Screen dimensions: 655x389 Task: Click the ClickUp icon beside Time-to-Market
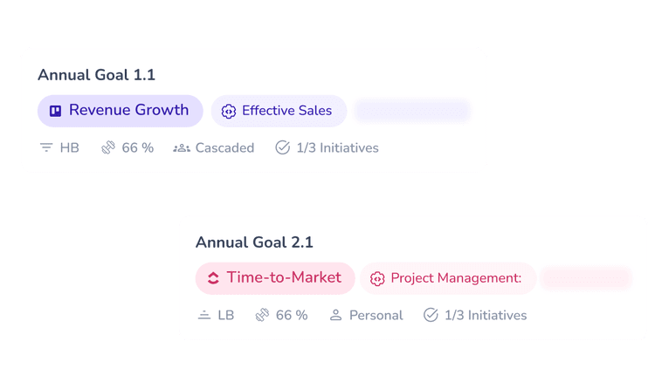pos(212,278)
